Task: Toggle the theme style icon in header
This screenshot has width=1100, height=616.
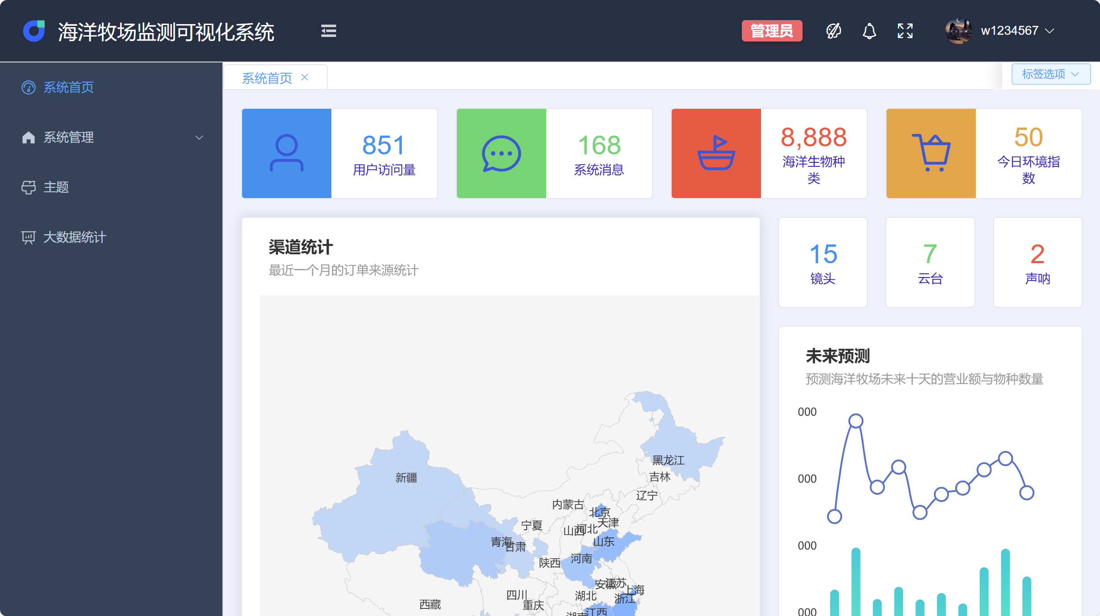Action: [x=833, y=31]
